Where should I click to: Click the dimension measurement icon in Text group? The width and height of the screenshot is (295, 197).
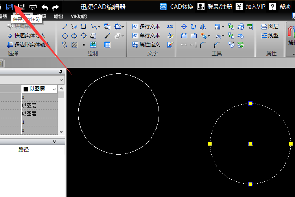tap(170, 26)
